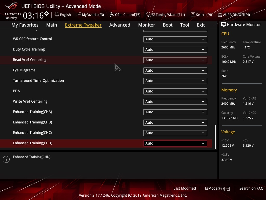
Task: Select Enhanced Training(CHA) label
Action: pos(32,112)
